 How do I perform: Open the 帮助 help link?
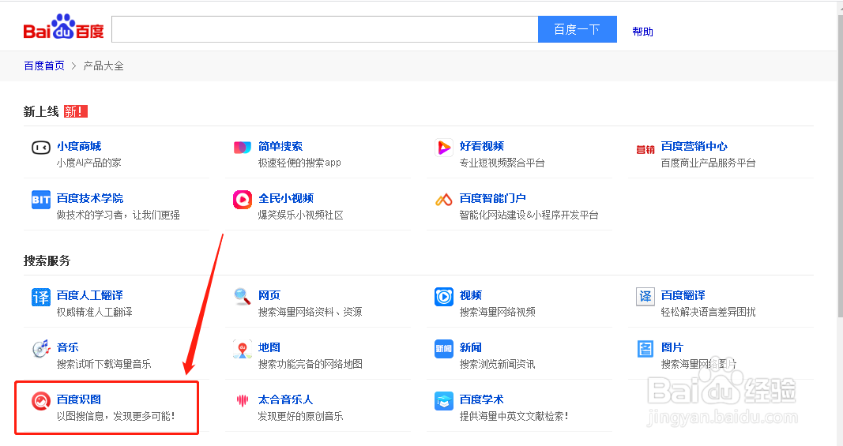click(x=642, y=32)
